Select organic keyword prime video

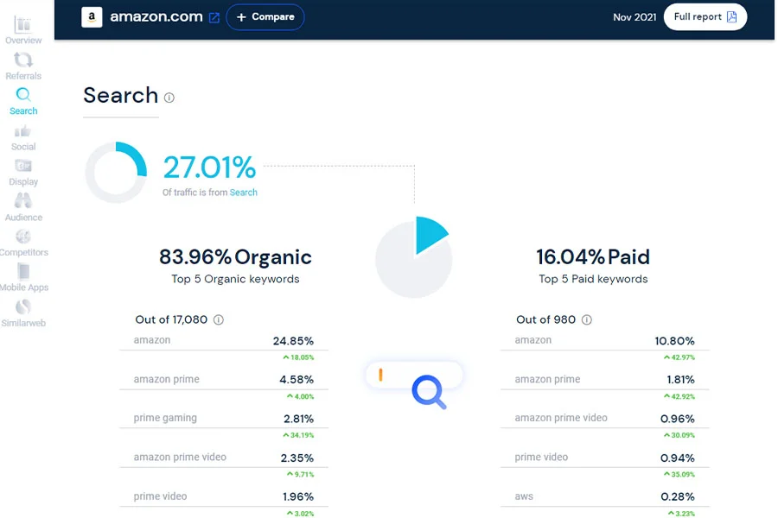[x=223, y=496]
